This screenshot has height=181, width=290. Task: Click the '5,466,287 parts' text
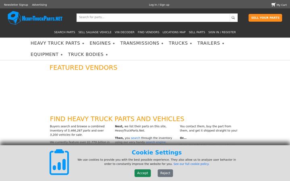click(x=79, y=131)
